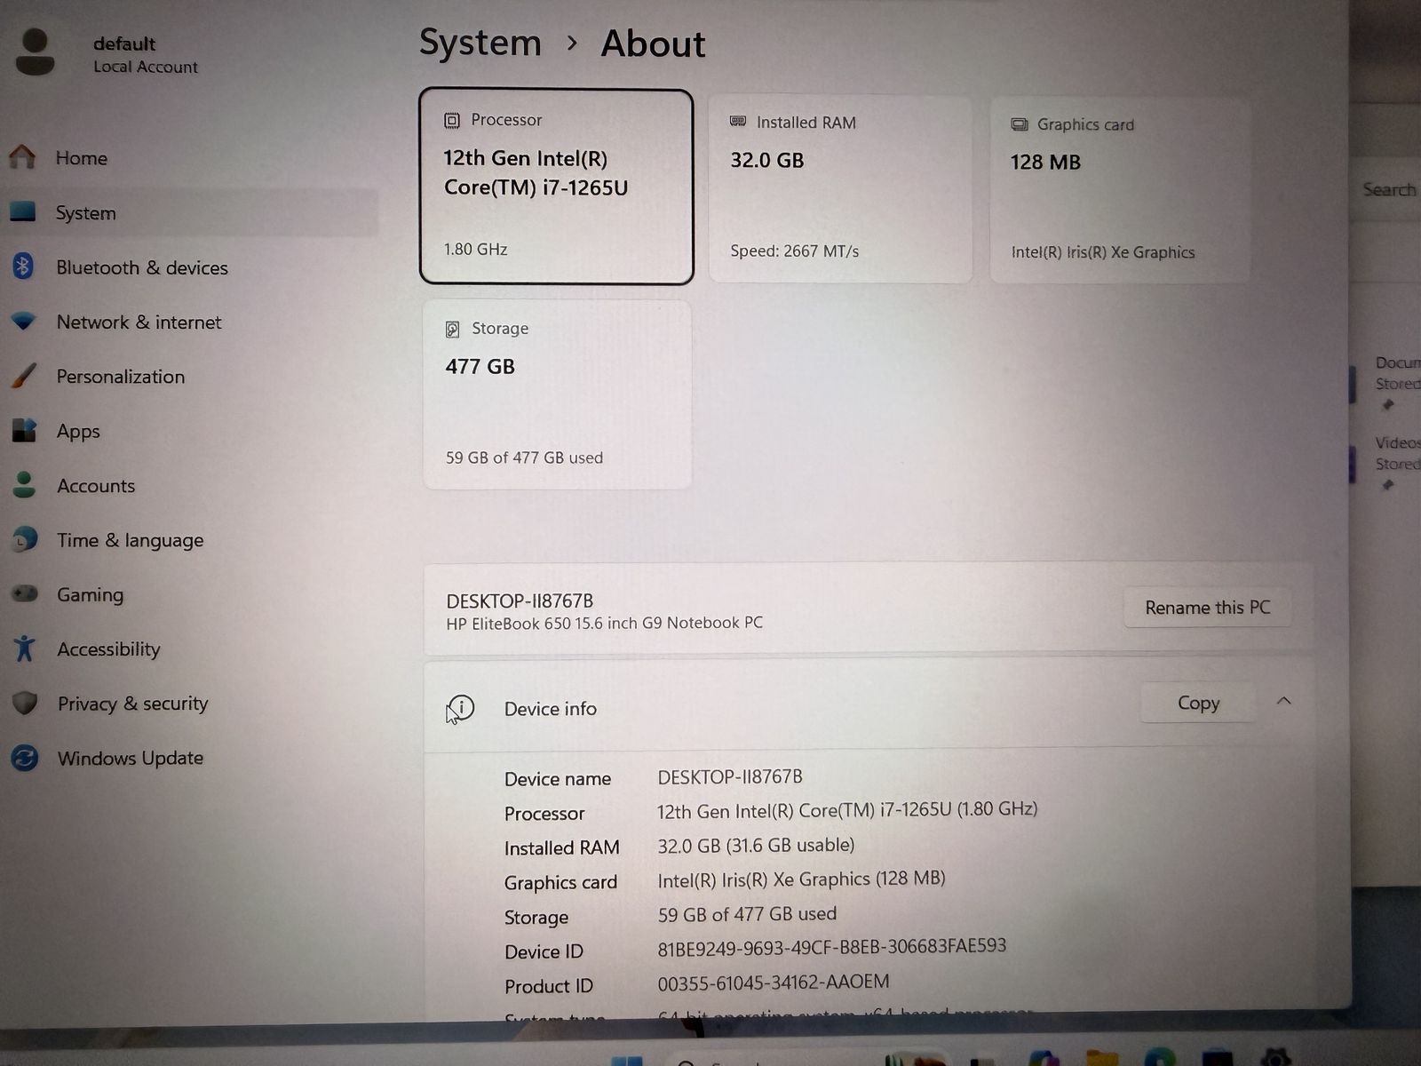Click the chip icon on Processor card
Image resolution: width=1421 pixels, height=1066 pixels.
452,120
